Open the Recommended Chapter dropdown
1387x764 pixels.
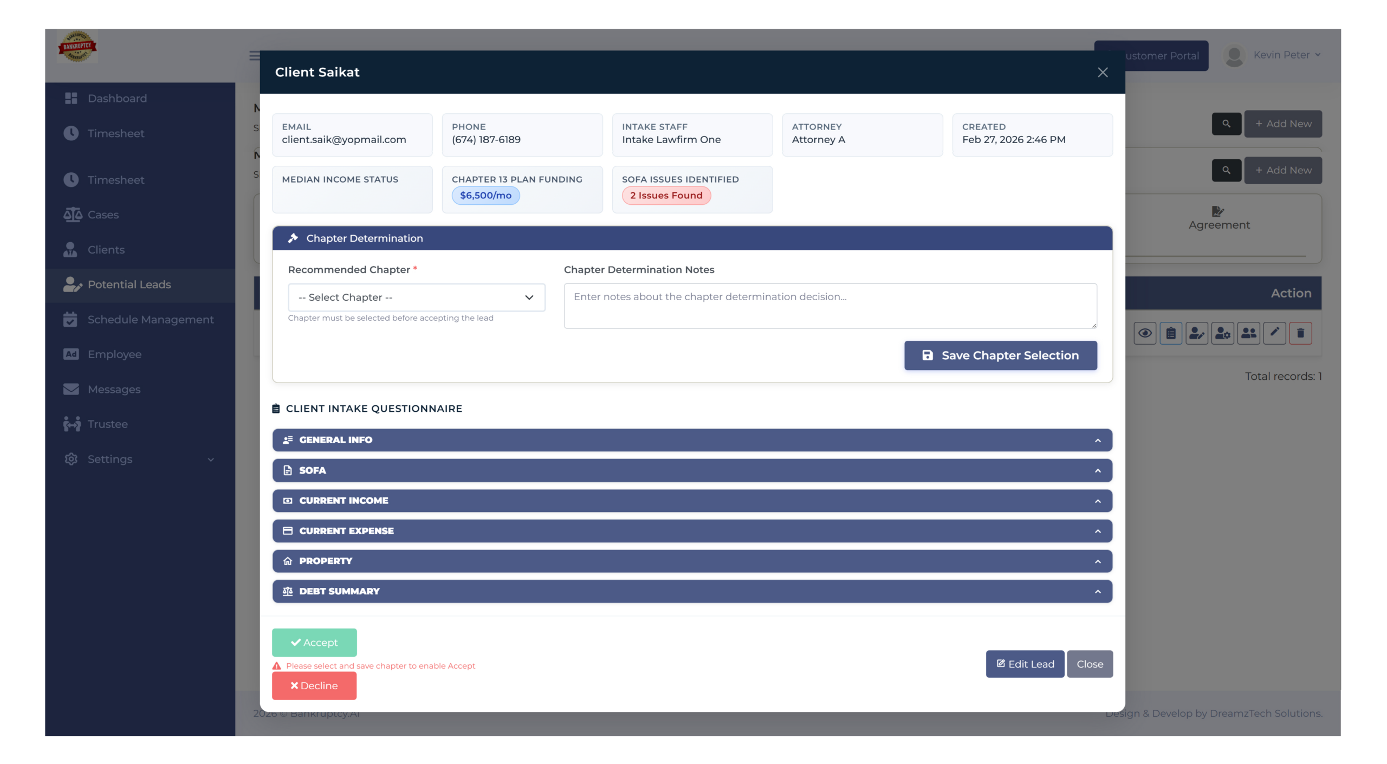coord(416,297)
